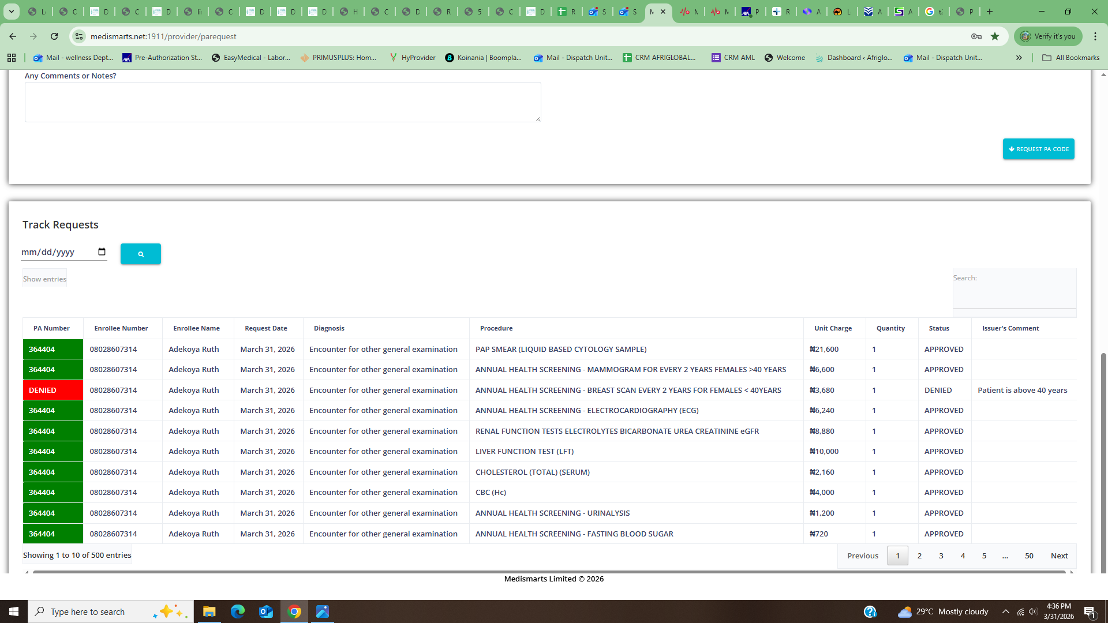Open the CRM AML bookmark

733,58
